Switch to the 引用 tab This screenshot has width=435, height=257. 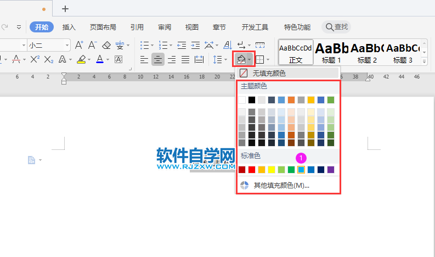point(137,27)
